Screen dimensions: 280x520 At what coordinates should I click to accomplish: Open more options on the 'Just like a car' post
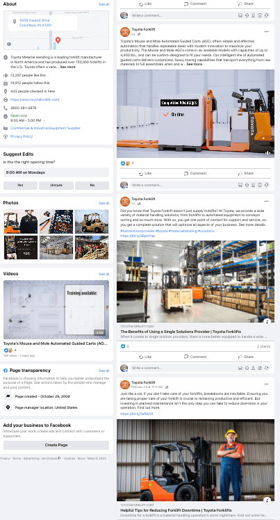(x=266, y=384)
